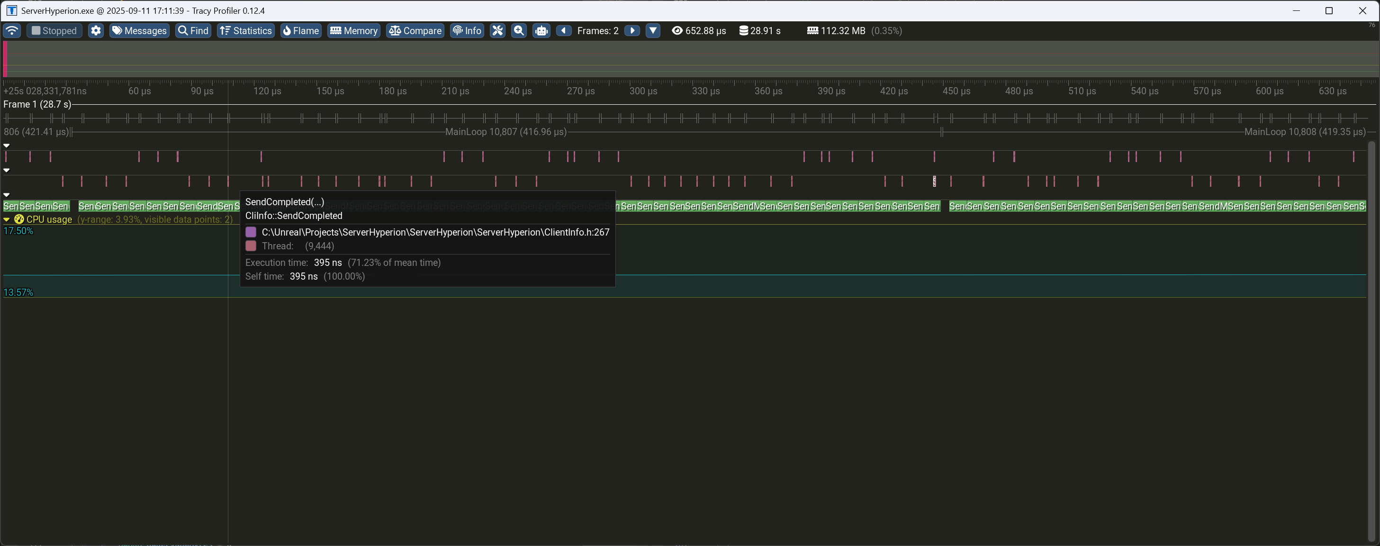Open the Info fingerprint panel
Screen dimensions: 1380x546
[467, 30]
